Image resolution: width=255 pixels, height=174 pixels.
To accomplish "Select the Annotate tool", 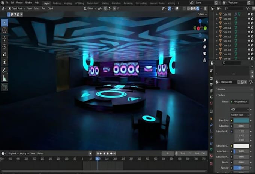I will 4,70.
